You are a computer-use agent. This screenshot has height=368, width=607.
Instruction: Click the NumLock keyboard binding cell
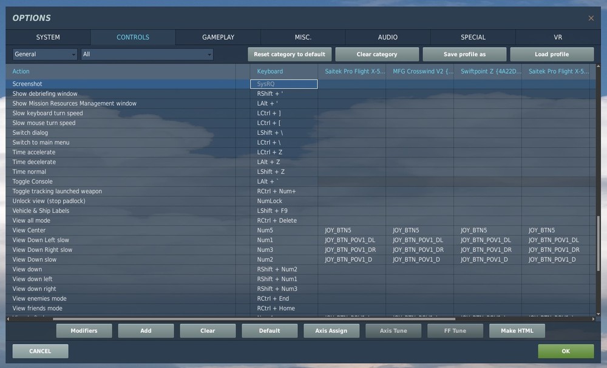283,201
